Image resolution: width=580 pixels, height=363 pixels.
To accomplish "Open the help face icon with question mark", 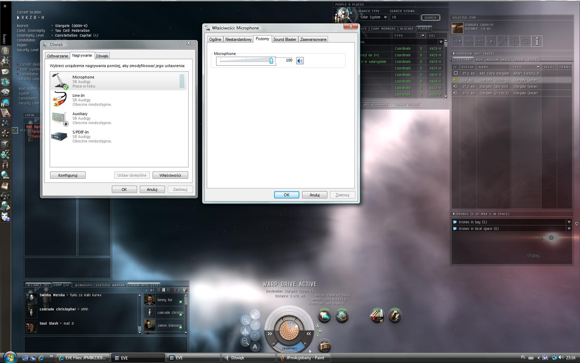I will click(x=5, y=217).
